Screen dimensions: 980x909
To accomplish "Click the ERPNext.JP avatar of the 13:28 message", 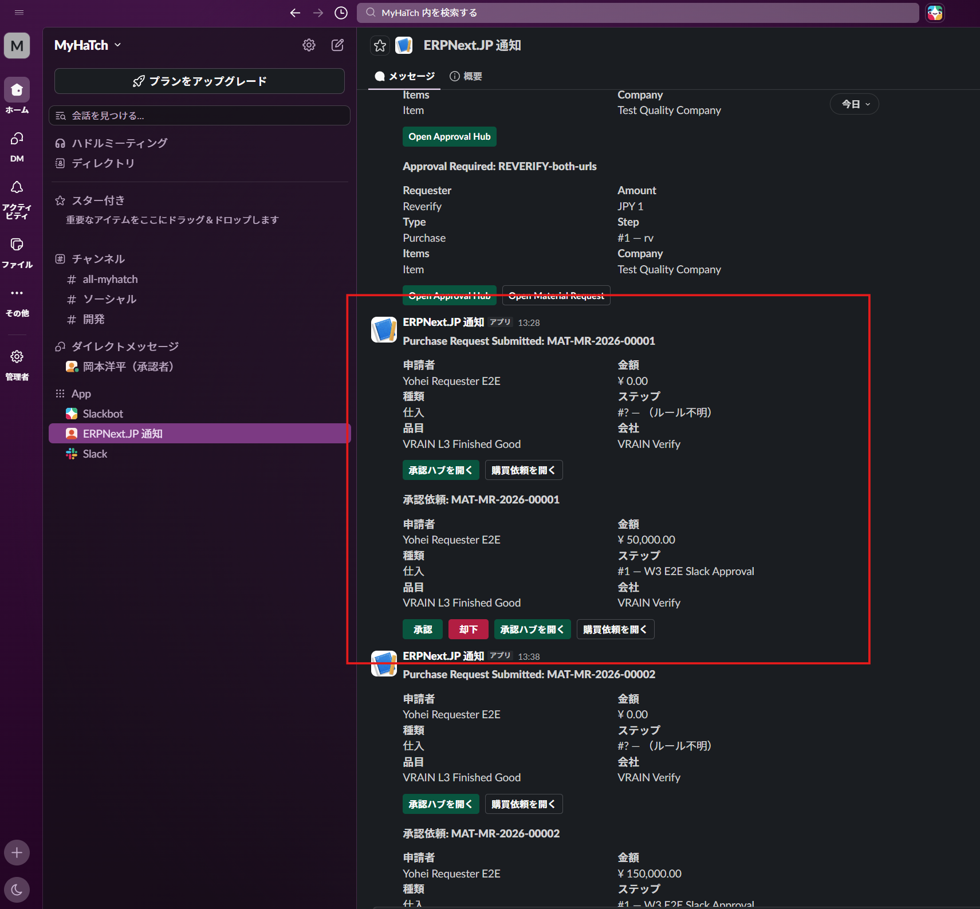I will pyautogui.click(x=384, y=330).
